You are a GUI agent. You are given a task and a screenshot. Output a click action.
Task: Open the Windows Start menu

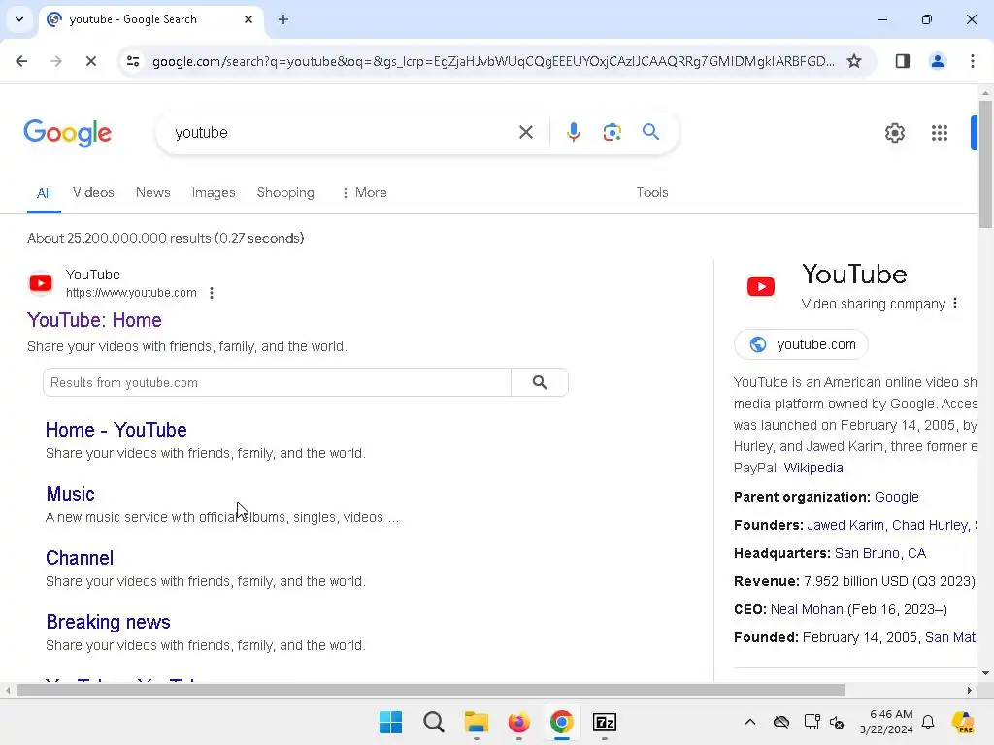390,722
